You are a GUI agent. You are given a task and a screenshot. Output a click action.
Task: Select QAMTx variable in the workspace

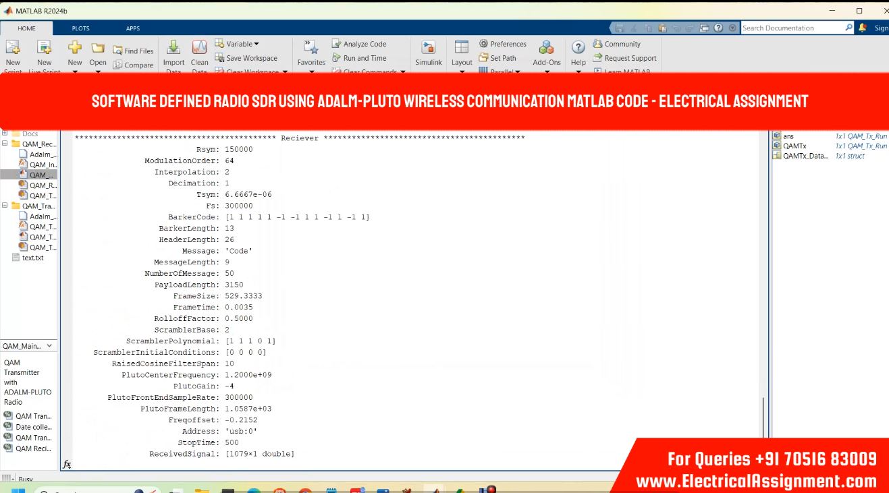[794, 146]
